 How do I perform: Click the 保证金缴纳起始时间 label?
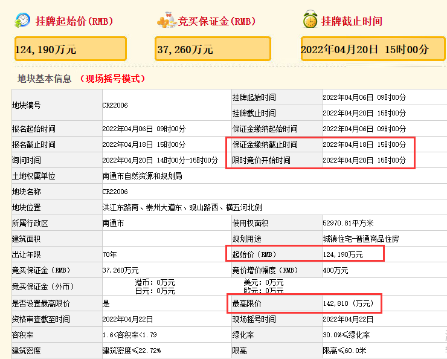[x=265, y=129]
